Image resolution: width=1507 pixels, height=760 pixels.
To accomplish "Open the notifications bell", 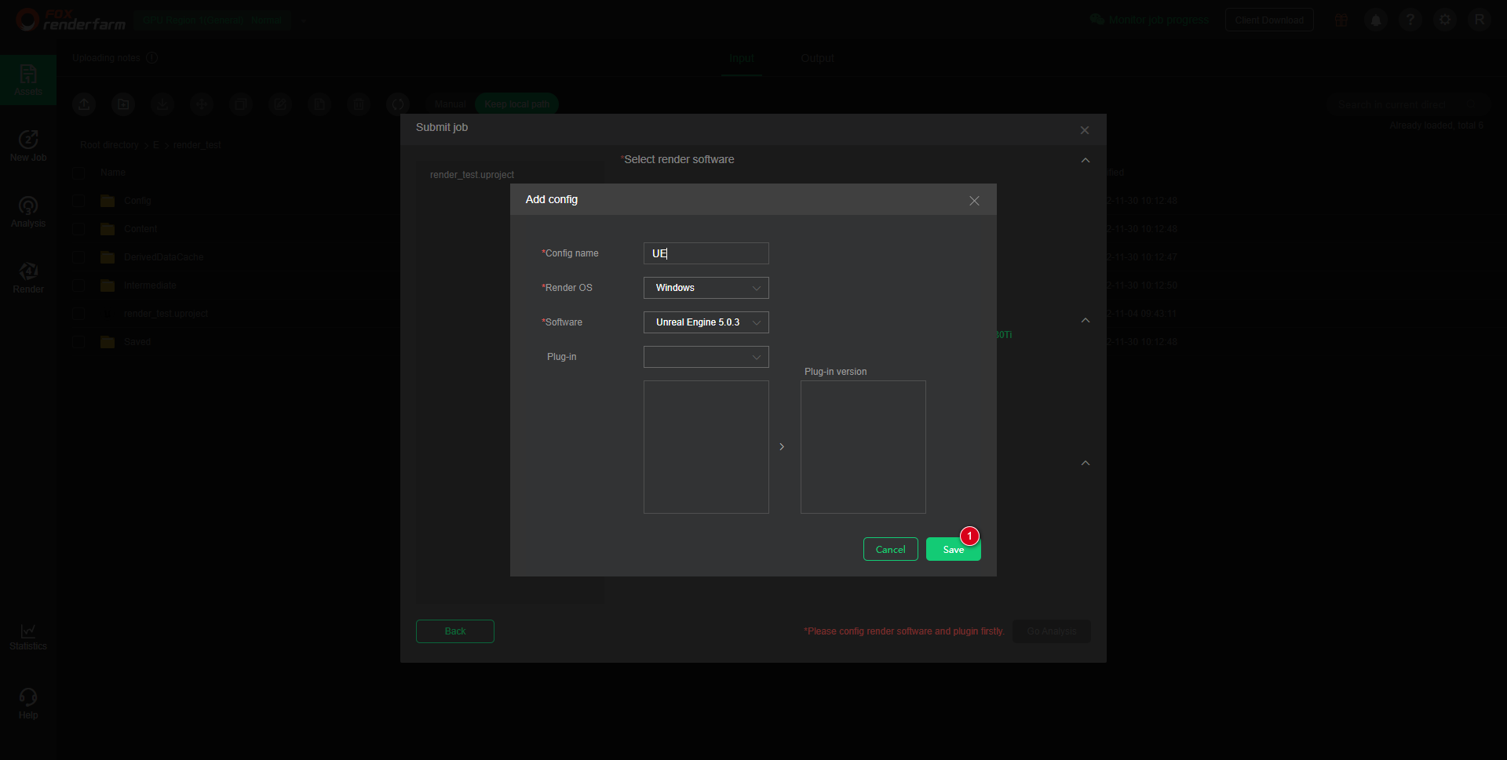I will (x=1376, y=20).
